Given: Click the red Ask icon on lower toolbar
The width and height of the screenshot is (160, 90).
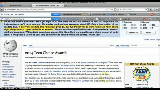Looking at the screenshot, I should (144, 19).
